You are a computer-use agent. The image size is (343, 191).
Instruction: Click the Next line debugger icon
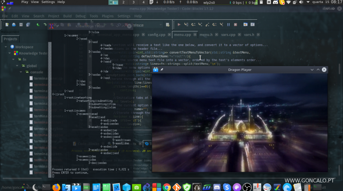[193, 24]
